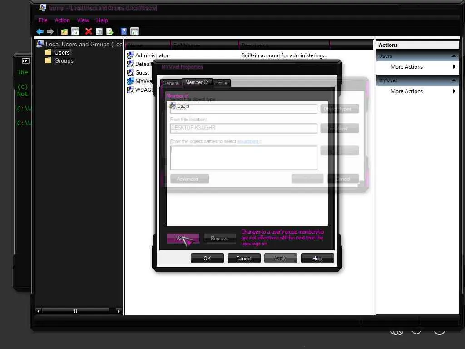Click the Remove button
Image resolution: width=465 pixels, height=349 pixels.
pos(220,239)
